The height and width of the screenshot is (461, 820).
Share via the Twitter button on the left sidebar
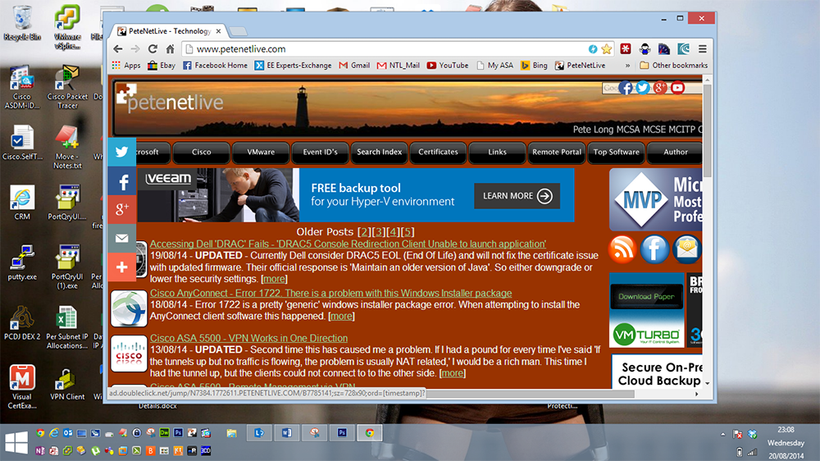coord(122,152)
